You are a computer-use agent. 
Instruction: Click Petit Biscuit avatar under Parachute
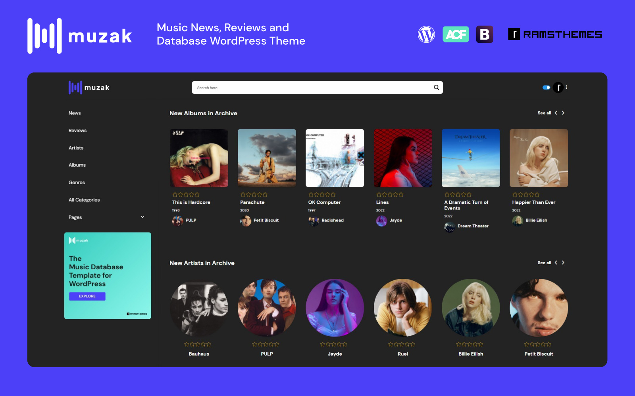point(246,221)
